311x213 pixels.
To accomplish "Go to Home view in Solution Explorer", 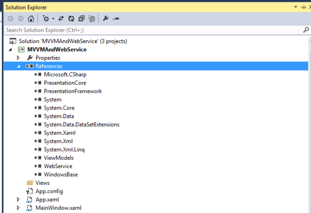I will point(31,19).
